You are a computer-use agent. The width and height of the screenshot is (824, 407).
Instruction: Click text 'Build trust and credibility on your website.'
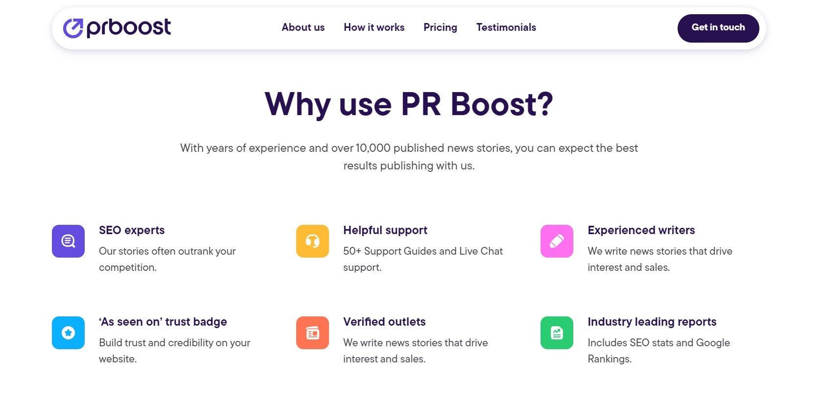pos(174,351)
